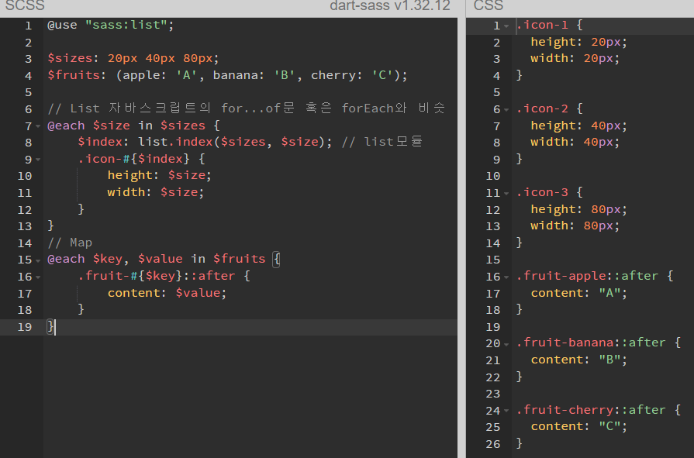Click line number 10 in the CSS gutter

tap(493, 176)
